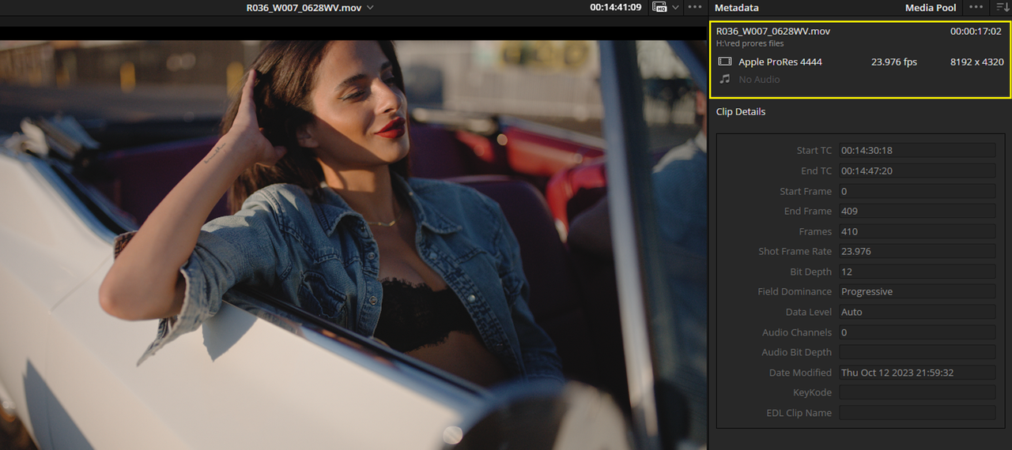The image size is (1012, 450).
Task: Click the Audio Channels field
Action: (x=917, y=332)
